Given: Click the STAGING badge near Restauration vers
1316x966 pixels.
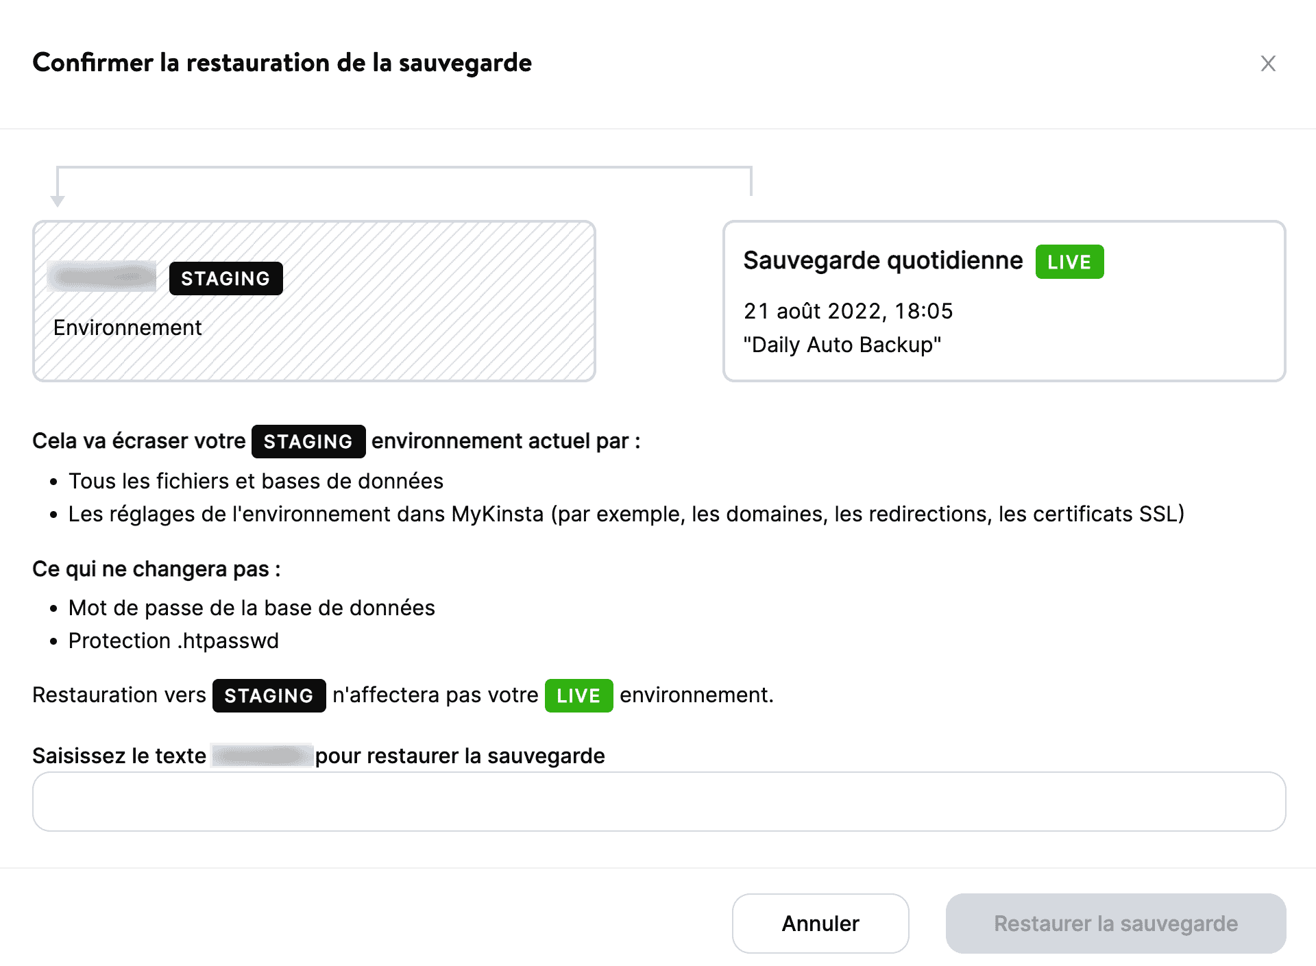Looking at the screenshot, I should tap(269, 695).
